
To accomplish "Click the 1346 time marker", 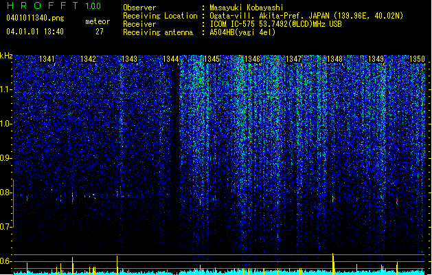I will tap(252, 58).
